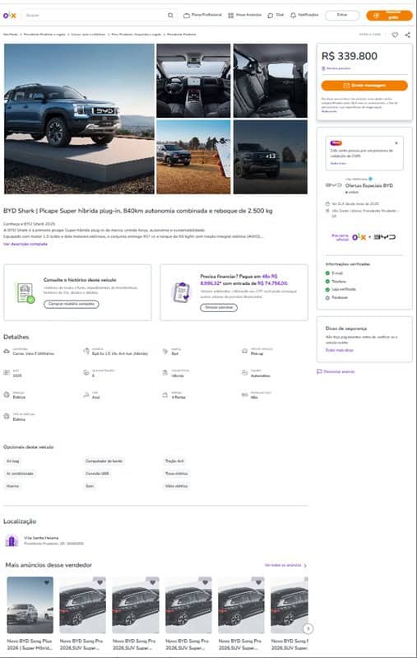Select the Tração 4x4 tag

(174, 461)
